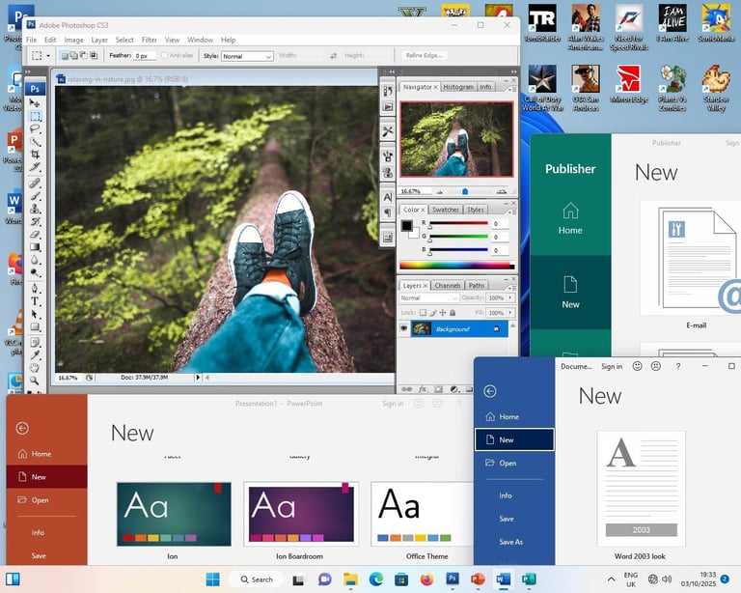Open the Paragraph panel dock icon

click(x=388, y=213)
